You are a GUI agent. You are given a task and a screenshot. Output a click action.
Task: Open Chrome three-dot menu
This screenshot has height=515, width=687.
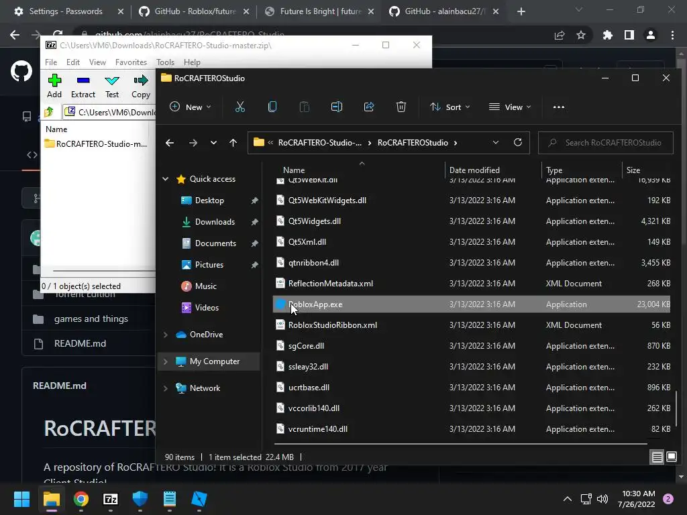672,35
